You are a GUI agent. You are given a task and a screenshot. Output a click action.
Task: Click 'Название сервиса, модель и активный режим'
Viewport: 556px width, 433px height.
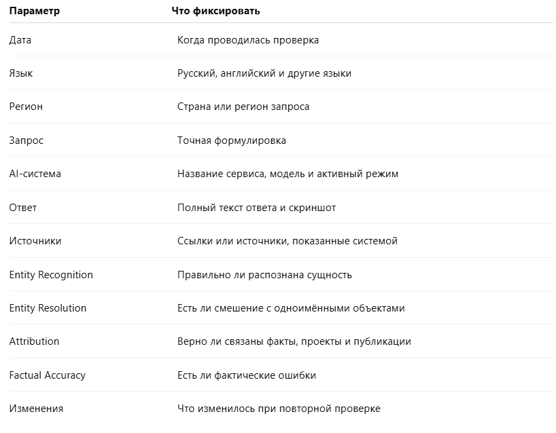click(288, 174)
